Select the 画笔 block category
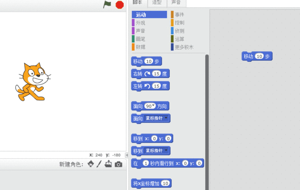Screen dimensions: 300x190 140,39
